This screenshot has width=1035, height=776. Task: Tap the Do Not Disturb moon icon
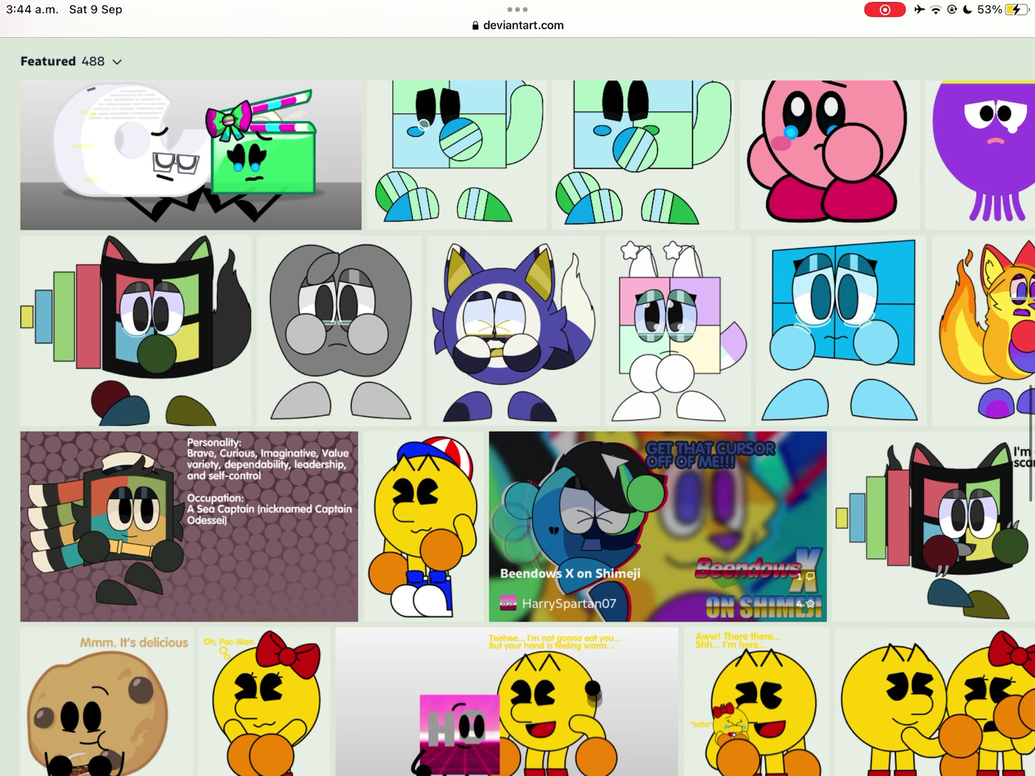(967, 10)
